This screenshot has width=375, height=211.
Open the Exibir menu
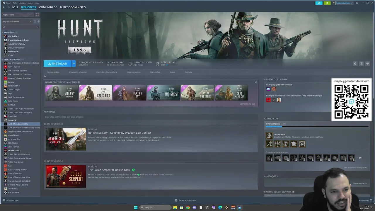pos(15,3)
